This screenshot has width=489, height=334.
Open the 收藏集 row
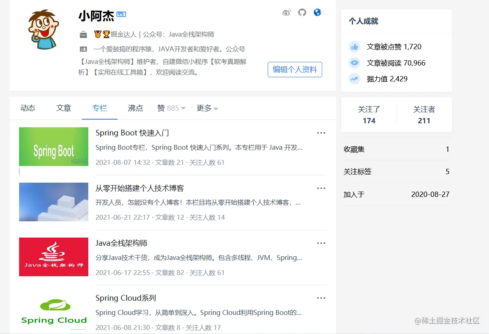pos(397,149)
